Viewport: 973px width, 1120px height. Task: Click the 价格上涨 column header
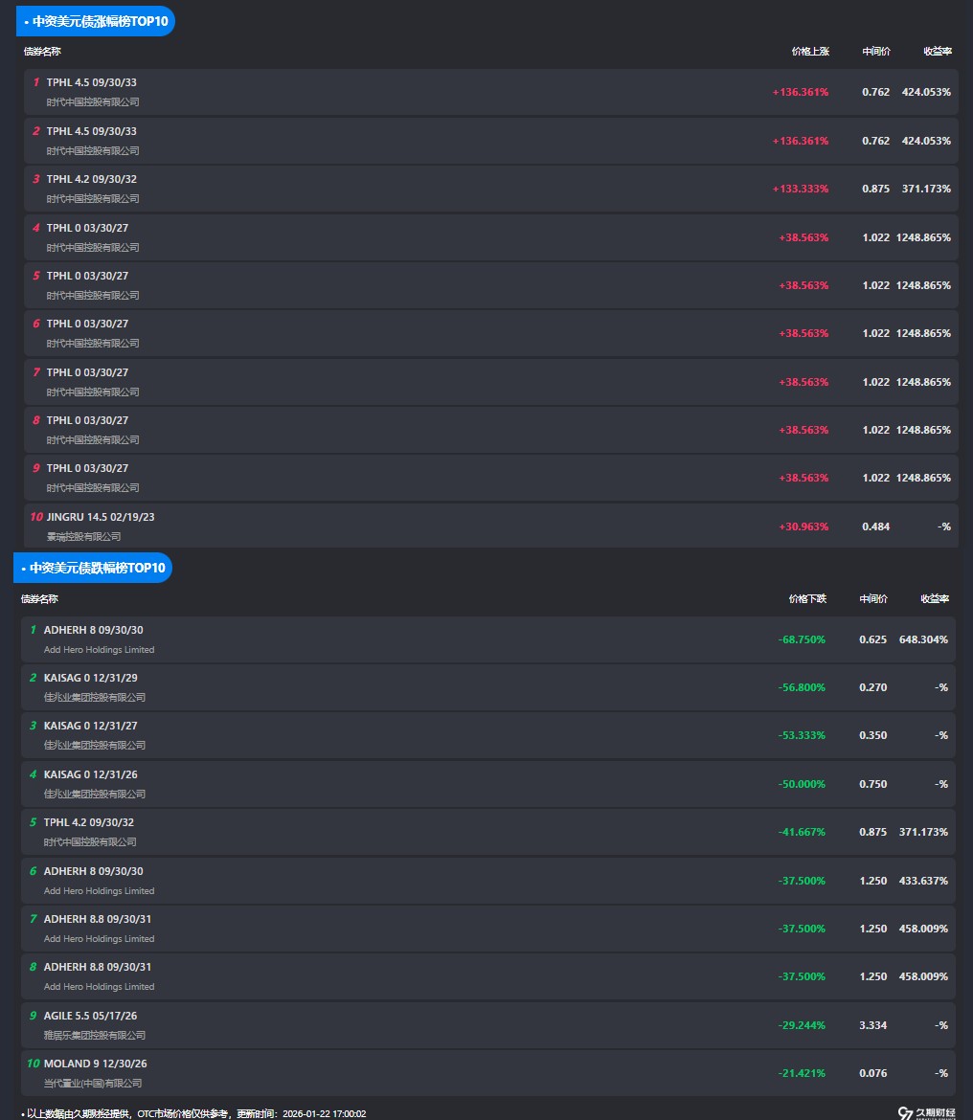click(809, 52)
